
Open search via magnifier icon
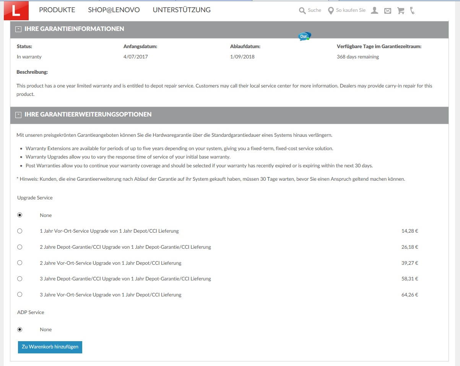point(302,11)
